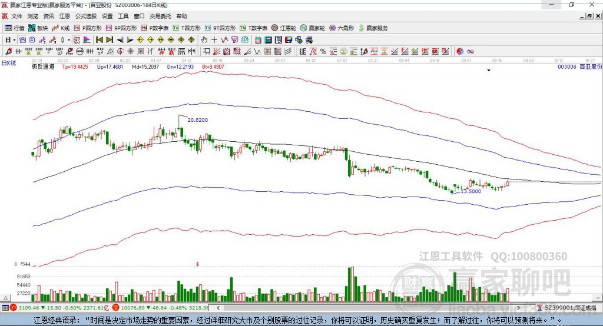Image resolution: width=603 pixels, height=326 pixels.
Task: Toggle the colored flag chart button
Action: point(87,39)
